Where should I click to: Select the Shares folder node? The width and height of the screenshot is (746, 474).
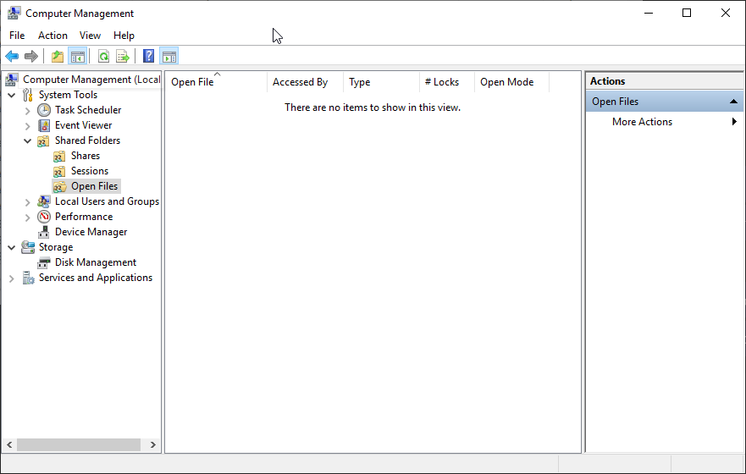click(85, 156)
